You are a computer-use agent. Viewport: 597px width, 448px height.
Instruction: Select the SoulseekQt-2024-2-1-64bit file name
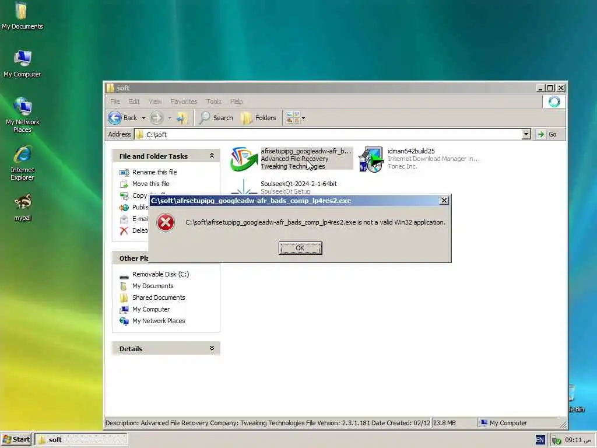coord(298,184)
